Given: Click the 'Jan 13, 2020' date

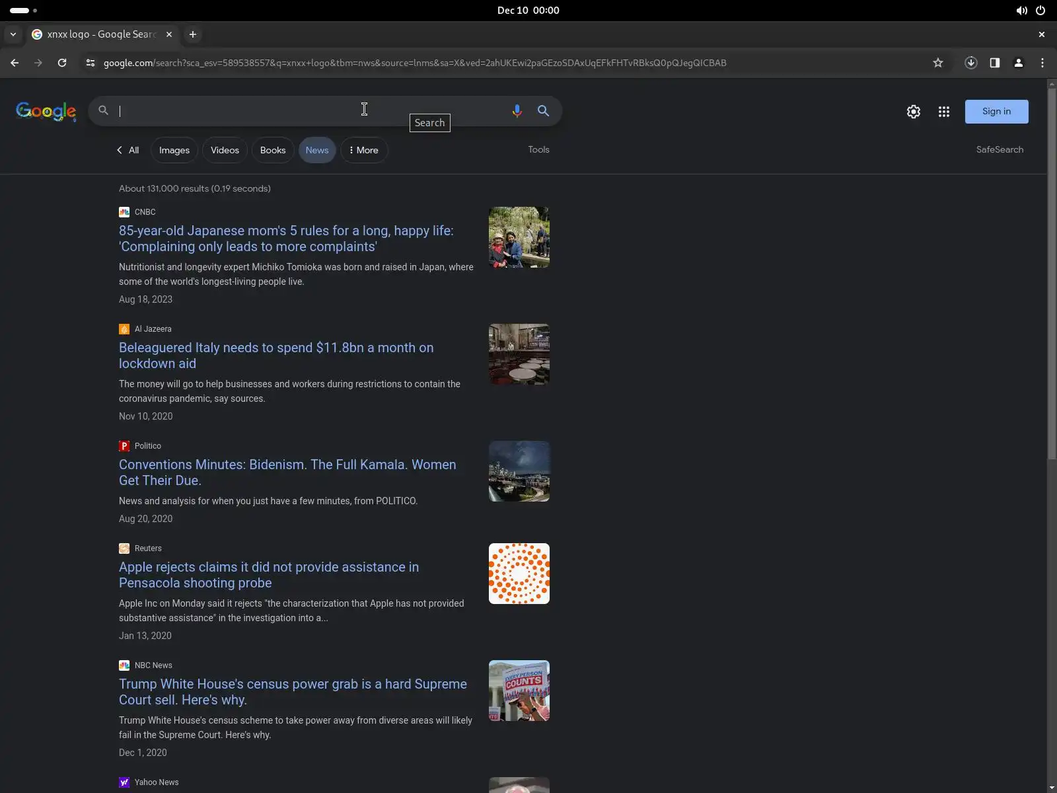Looking at the screenshot, I should tap(145, 636).
